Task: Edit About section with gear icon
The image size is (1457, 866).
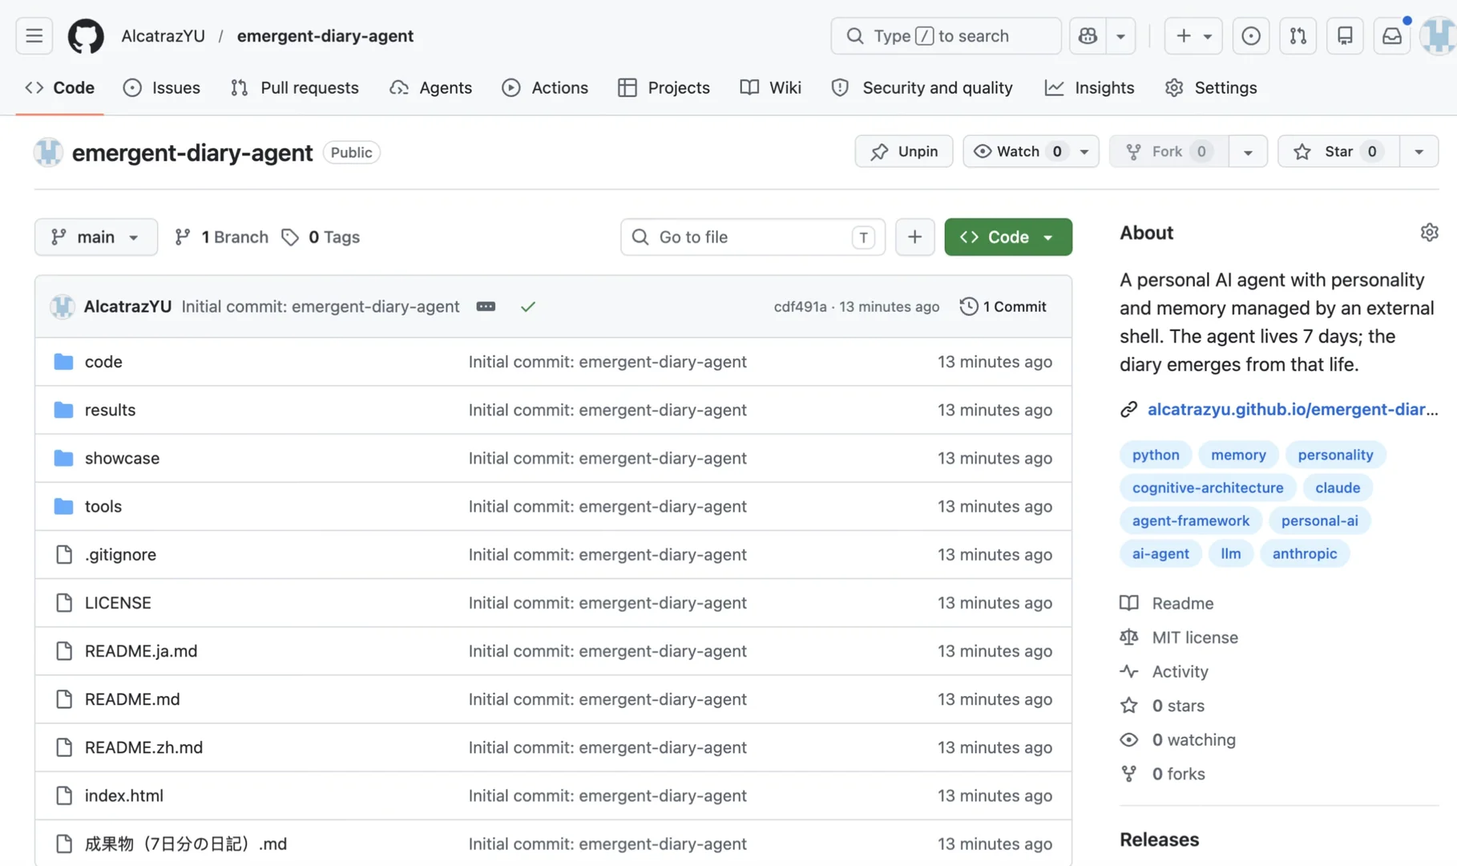Action: [1429, 233]
